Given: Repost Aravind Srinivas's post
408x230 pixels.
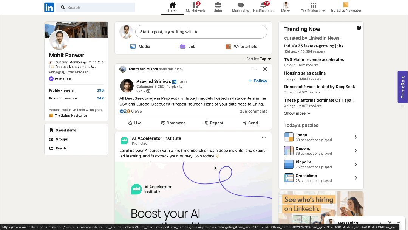Looking at the screenshot, I should 214,123.
